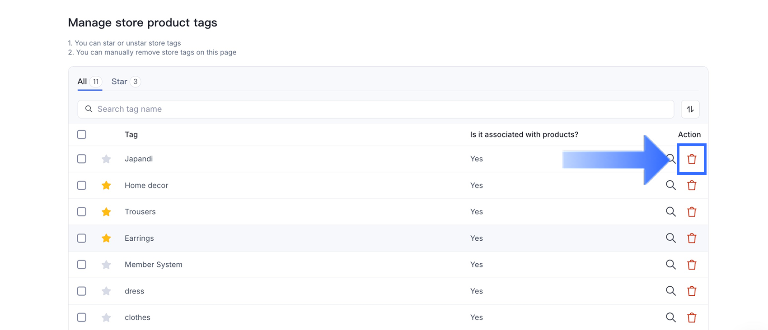Unstar the Home decor tag

pyautogui.click(x=106, y=185)
